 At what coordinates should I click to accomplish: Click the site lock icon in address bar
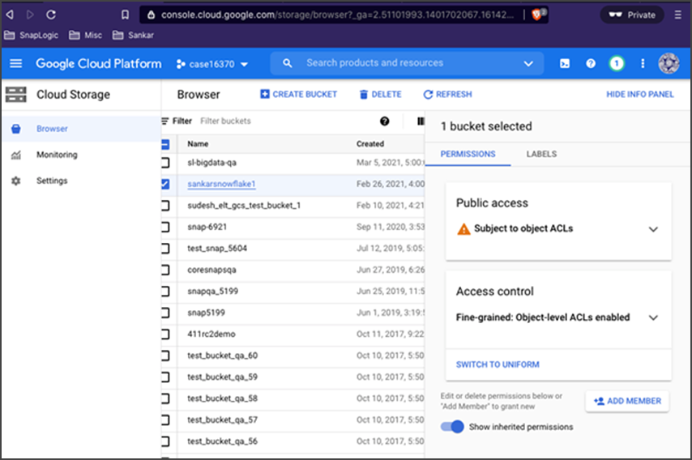[x=151, y=15]
